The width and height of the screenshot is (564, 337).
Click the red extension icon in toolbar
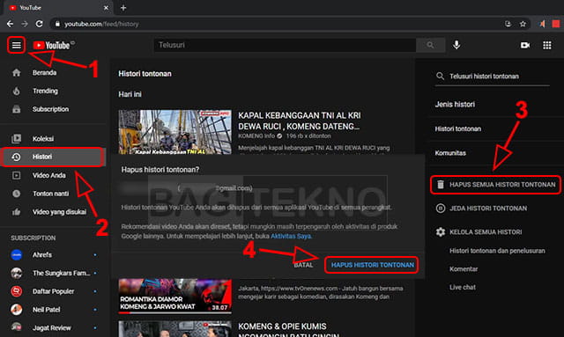click(556, 24)
